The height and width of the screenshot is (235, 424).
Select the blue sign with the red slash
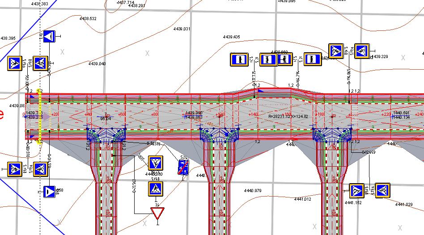[183, 168]
